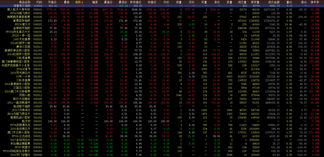Select the 唐诗三百首 row
This screenshot has width=324, height=157.
[x=162, y=47]
